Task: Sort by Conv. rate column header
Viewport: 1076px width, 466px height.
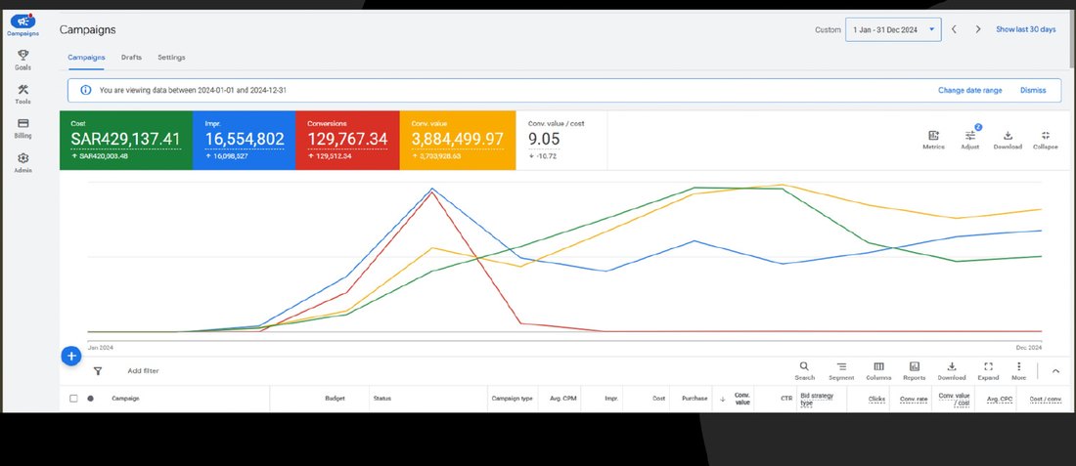Action: click(x=914, y=399)
